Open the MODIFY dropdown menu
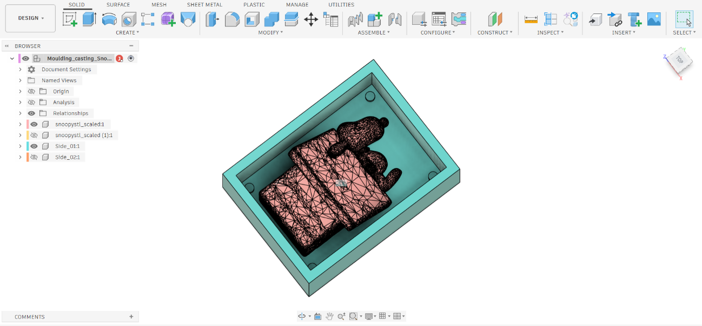 click(270, 32)
